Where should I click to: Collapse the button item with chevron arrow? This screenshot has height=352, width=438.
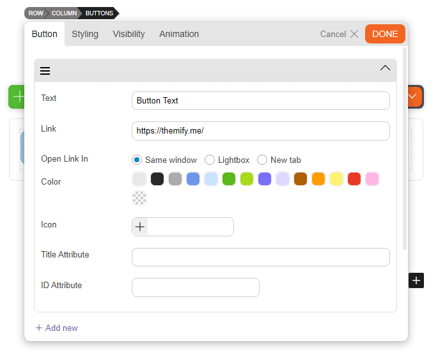[385, 68]
